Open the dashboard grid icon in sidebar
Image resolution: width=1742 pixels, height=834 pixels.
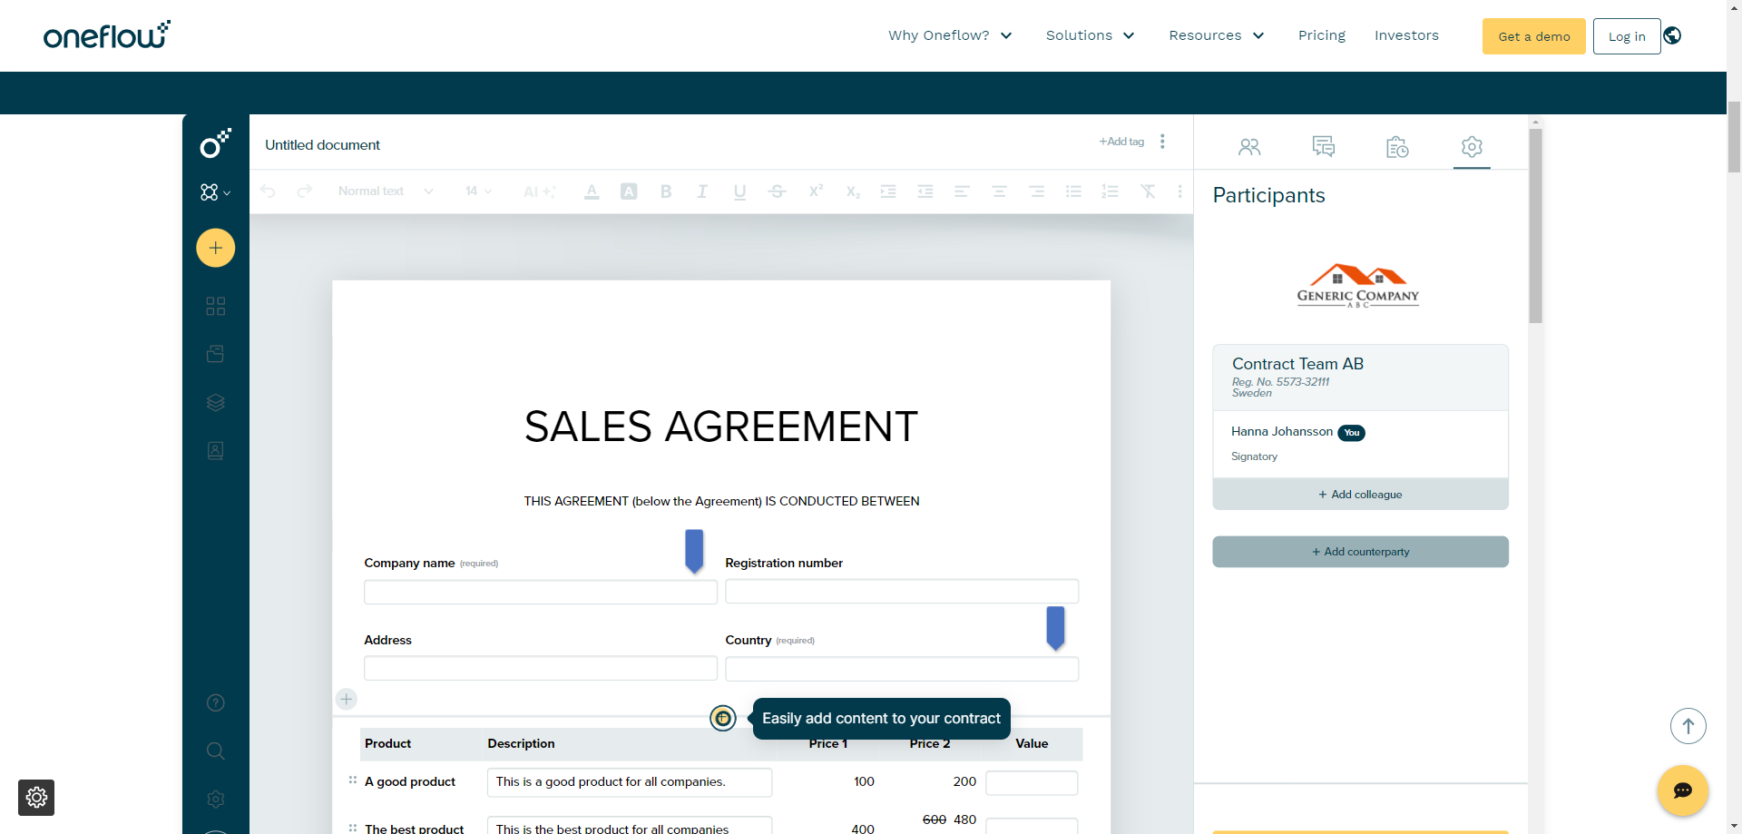[215, 307]
